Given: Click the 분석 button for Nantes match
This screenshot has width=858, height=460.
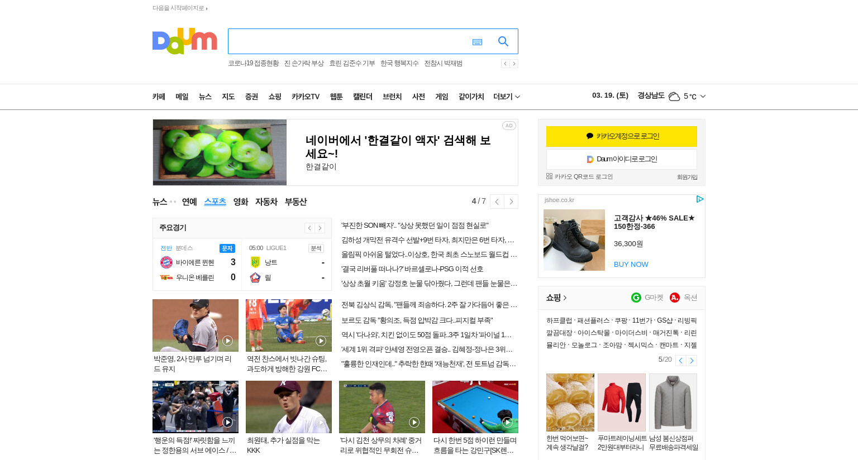Looking at the screenshot, I should (316, 248).
